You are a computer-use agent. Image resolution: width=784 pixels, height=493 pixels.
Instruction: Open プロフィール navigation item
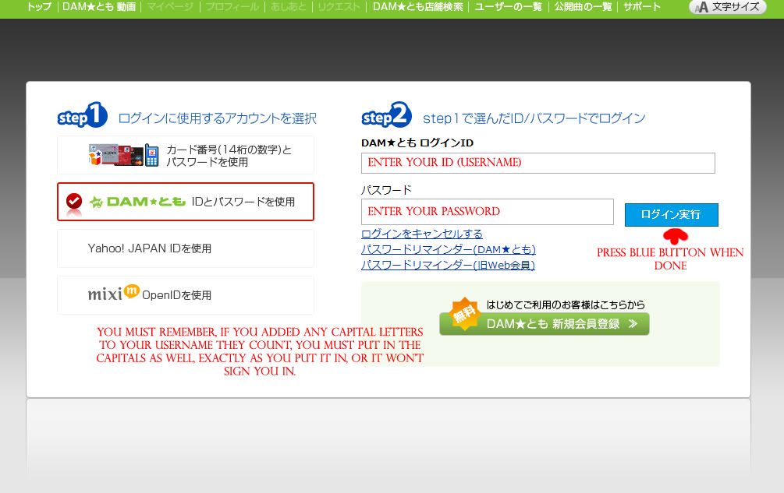pos(232,7)
